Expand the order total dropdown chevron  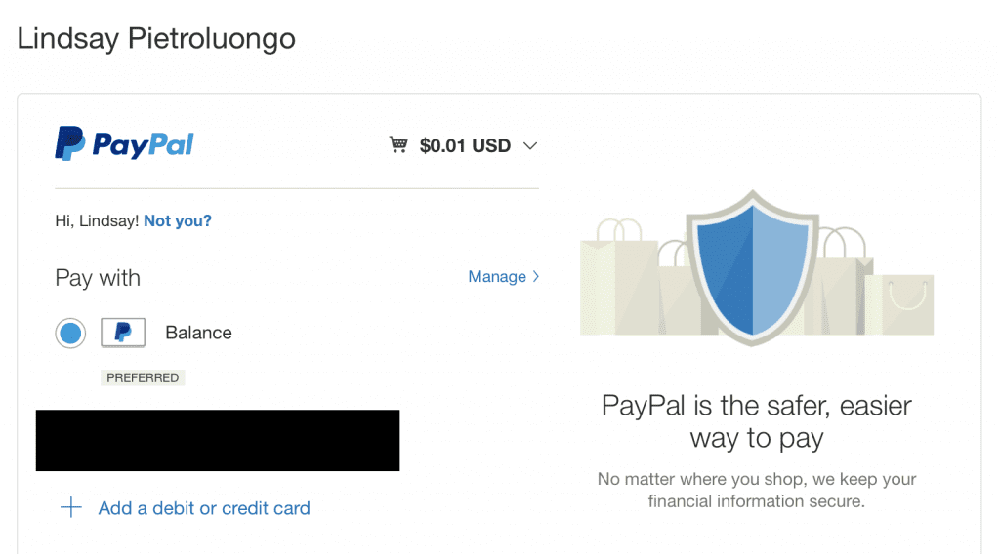pos(530,146)
